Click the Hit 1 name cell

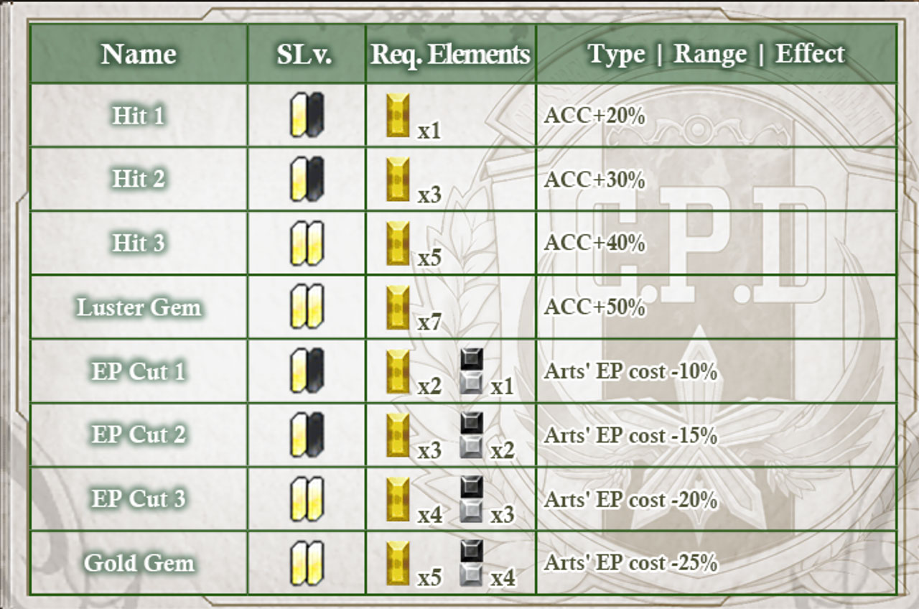[139, 115]
